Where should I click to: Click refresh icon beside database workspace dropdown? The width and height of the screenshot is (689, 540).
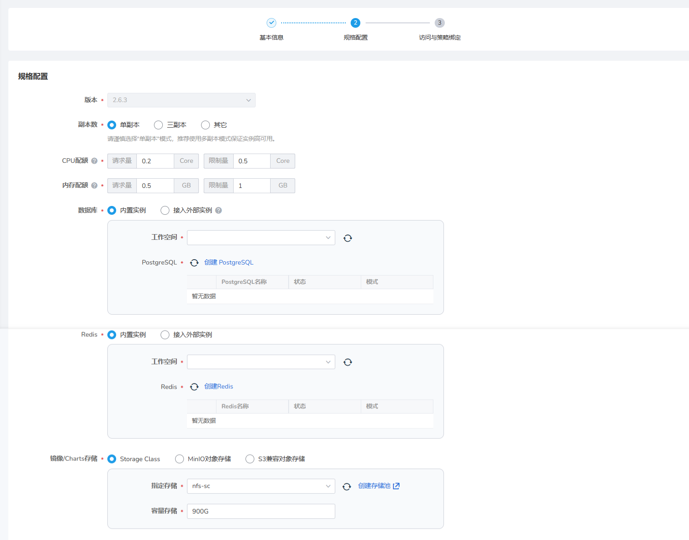[x=348, y=238]
